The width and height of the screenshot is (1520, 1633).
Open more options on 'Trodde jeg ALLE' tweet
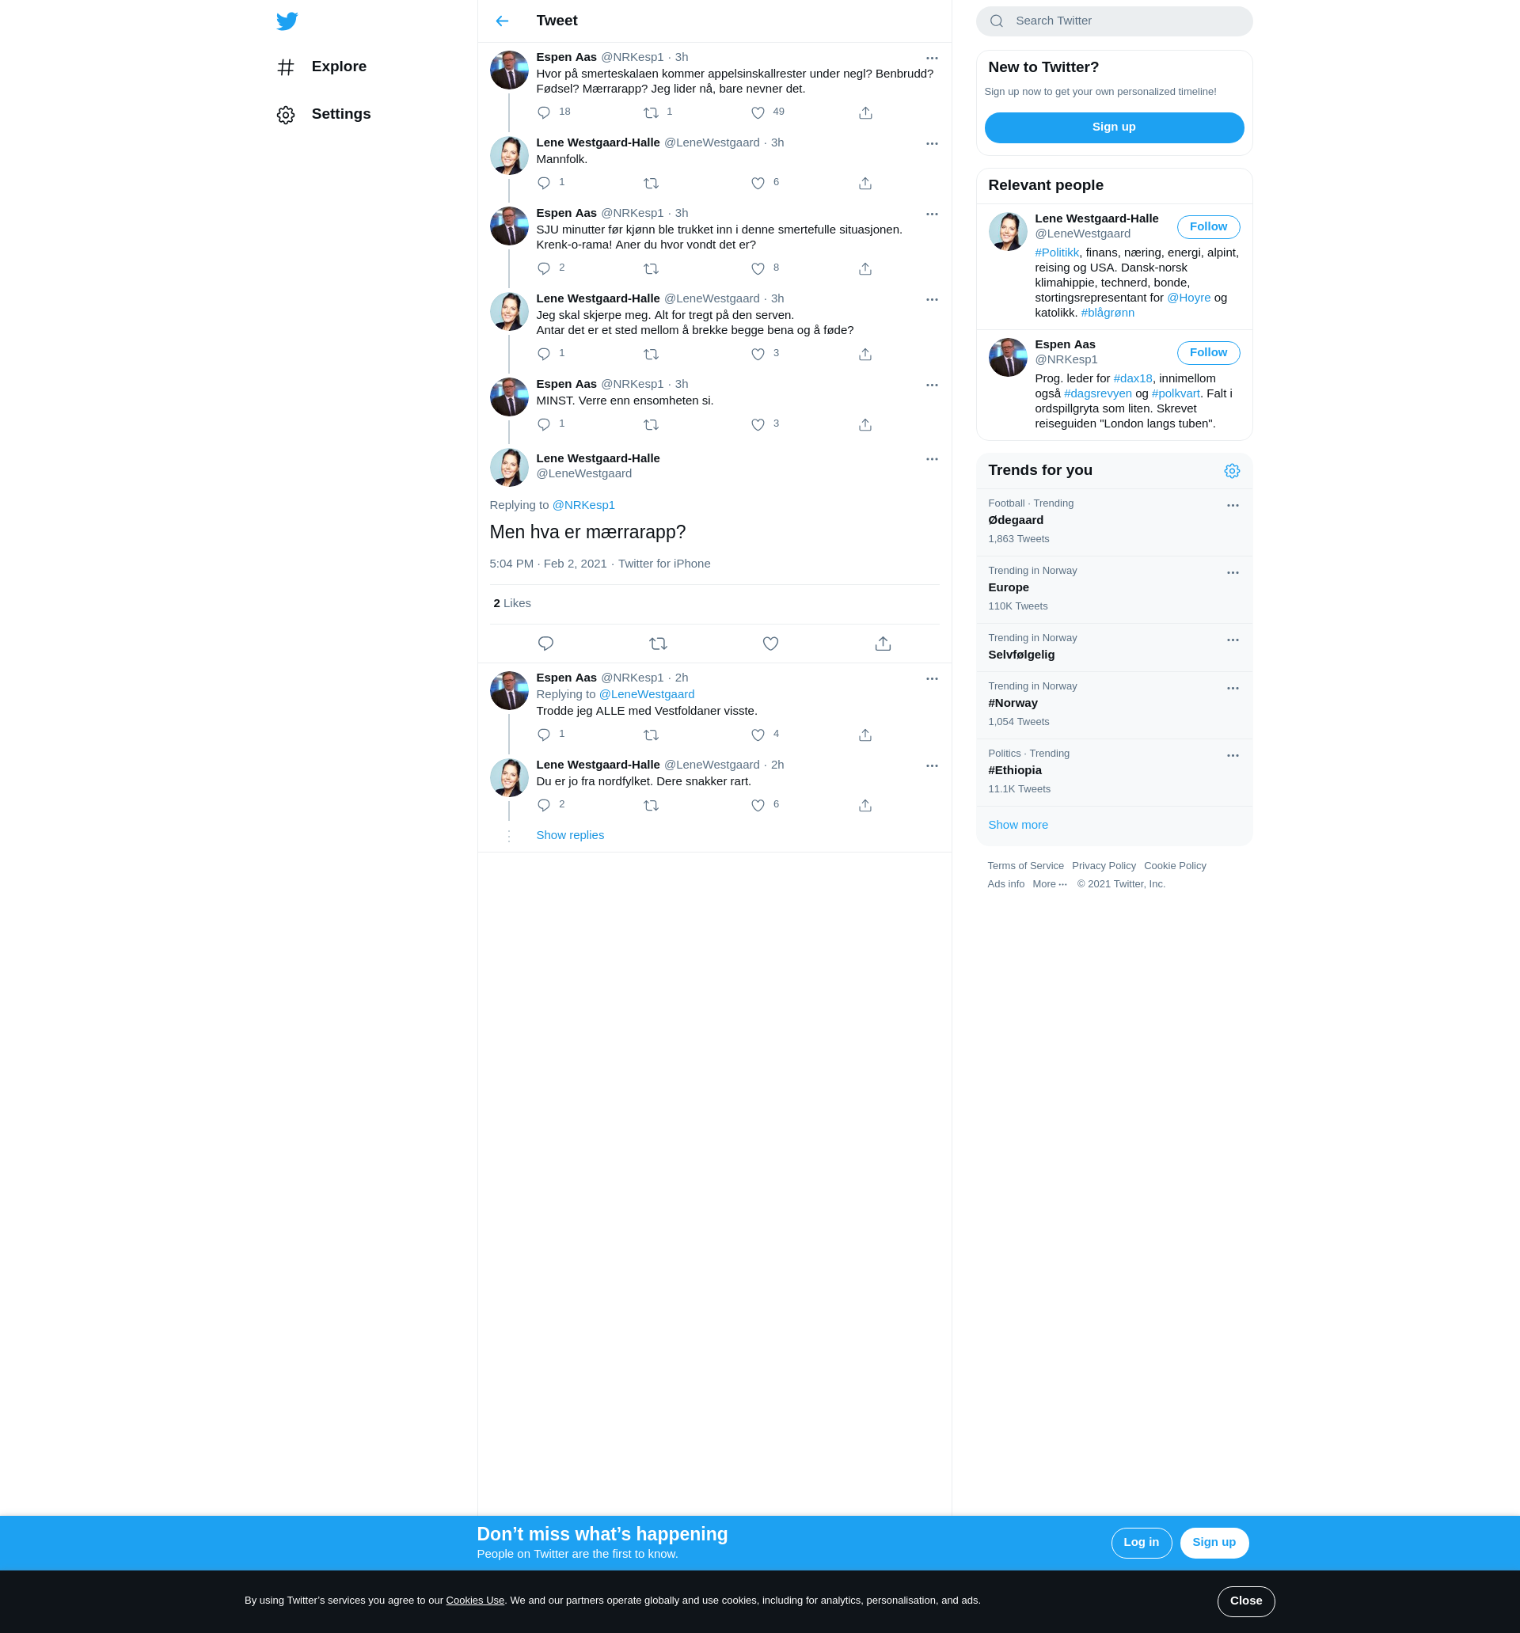coord(932,679)
